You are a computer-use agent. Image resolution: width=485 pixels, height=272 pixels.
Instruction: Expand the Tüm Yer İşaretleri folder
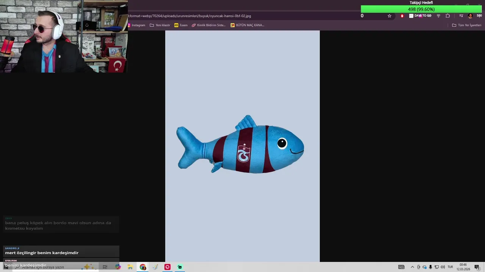(466, 25)
